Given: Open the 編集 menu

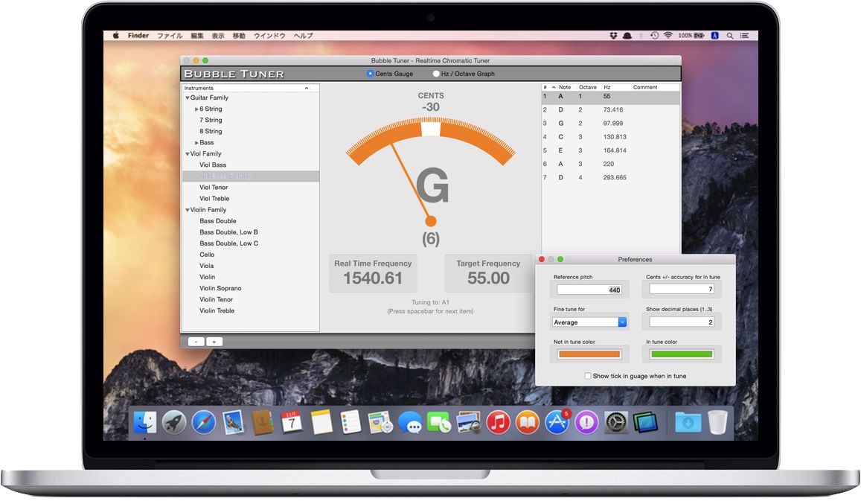Looking at the screenshot, I should pyautogui.click(x=197, y=36).
